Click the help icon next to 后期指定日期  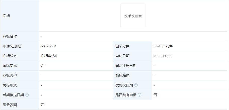[x=27, y=95]
